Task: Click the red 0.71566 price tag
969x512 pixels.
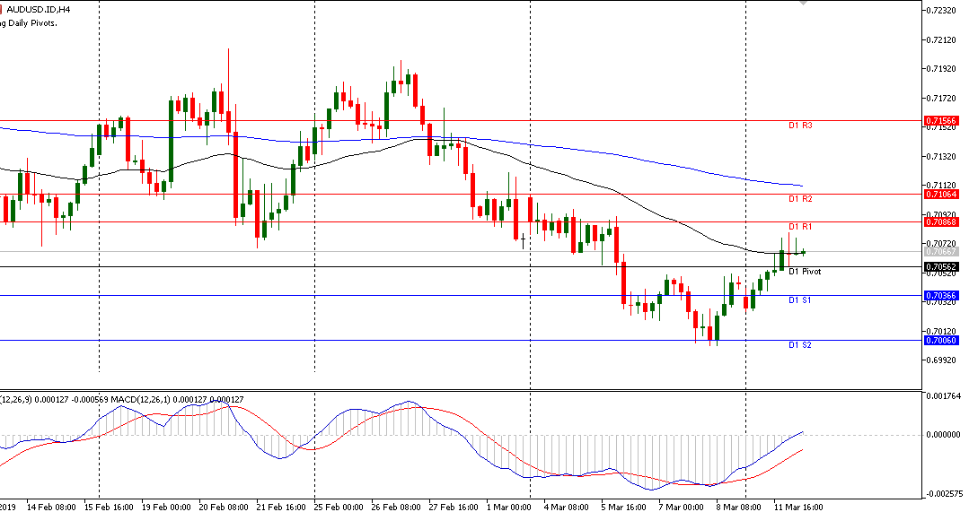Action: [941, 121]
